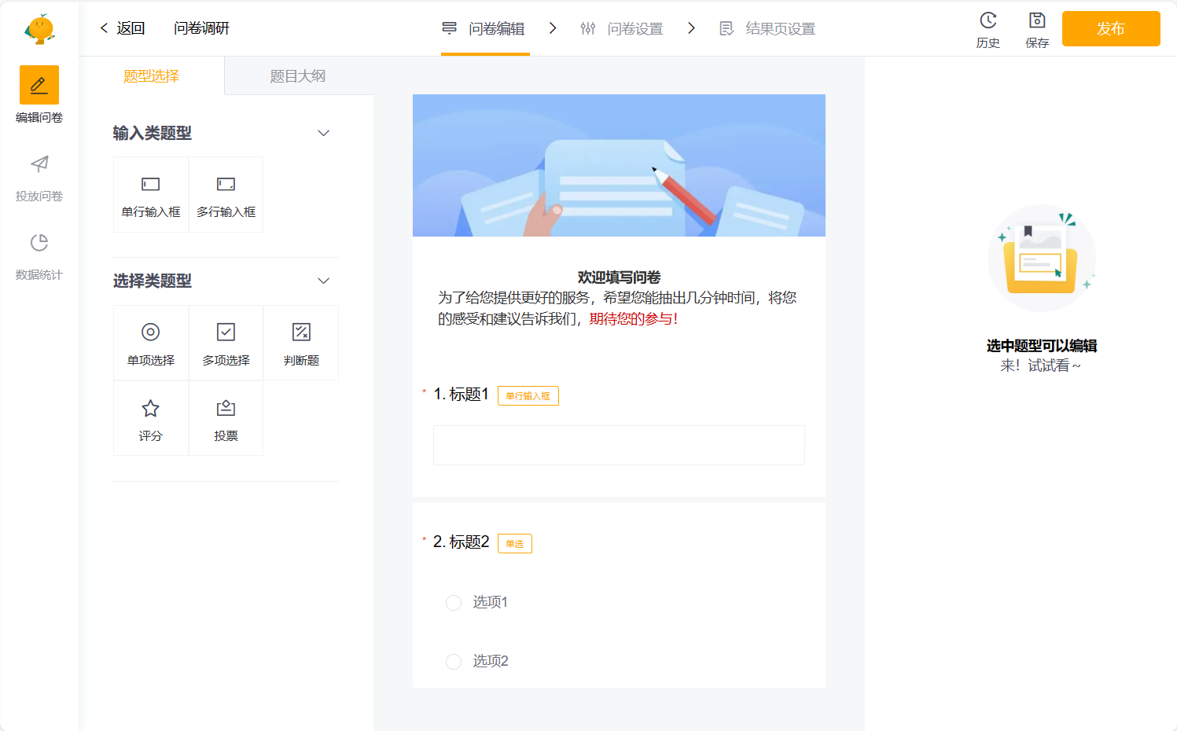Select radio option 选项1

[x=454, y=603]
